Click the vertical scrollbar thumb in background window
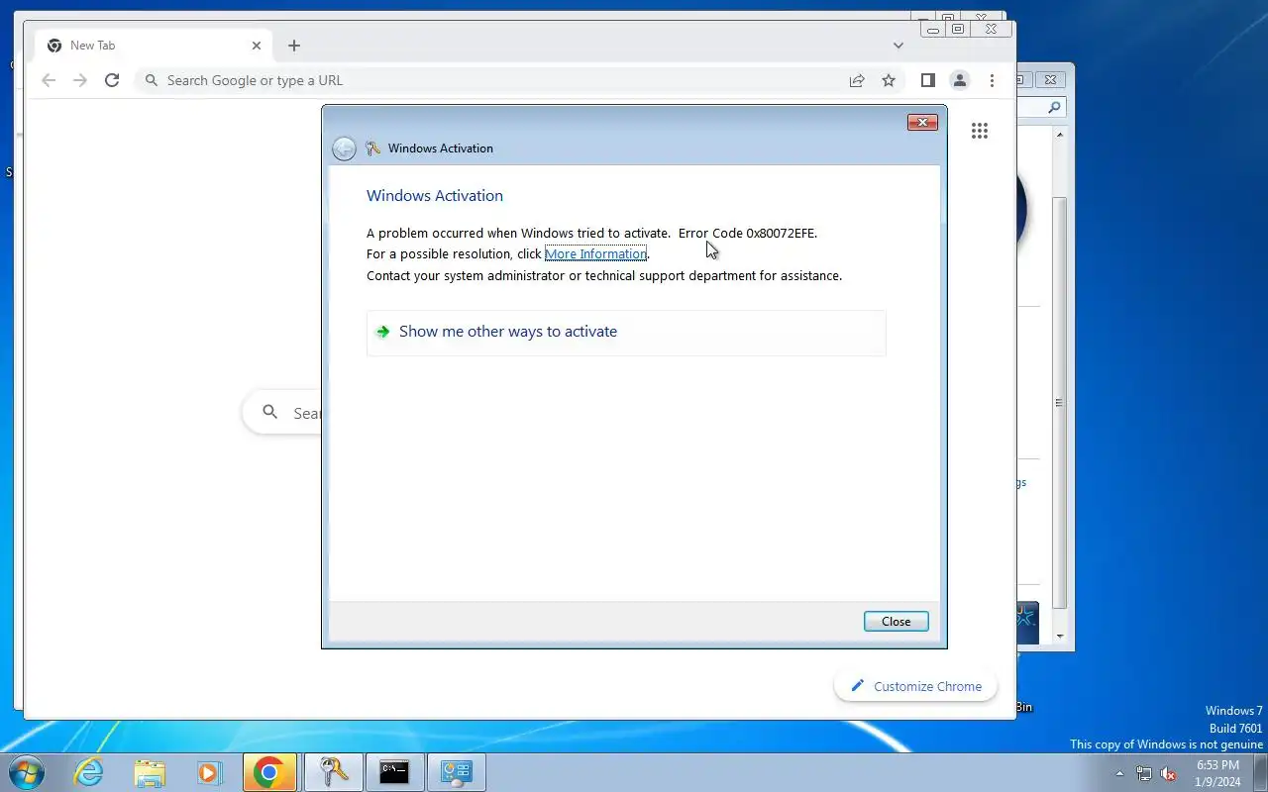 [x=1059, y=402]
